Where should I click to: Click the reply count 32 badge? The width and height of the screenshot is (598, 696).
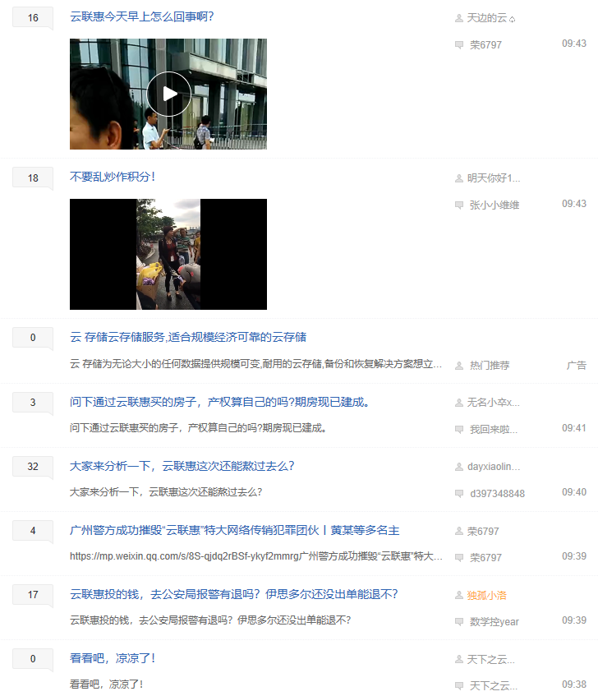click(33, 467)
